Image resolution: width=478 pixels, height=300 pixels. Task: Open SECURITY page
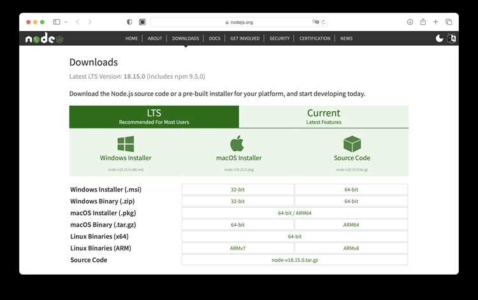[280, 39]
